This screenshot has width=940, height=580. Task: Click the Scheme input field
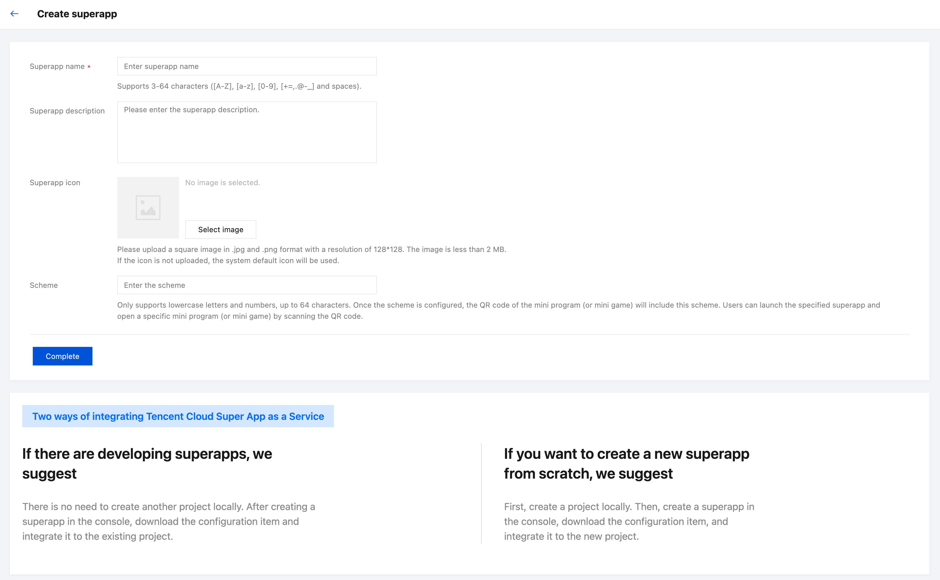[x=247, y=285]
